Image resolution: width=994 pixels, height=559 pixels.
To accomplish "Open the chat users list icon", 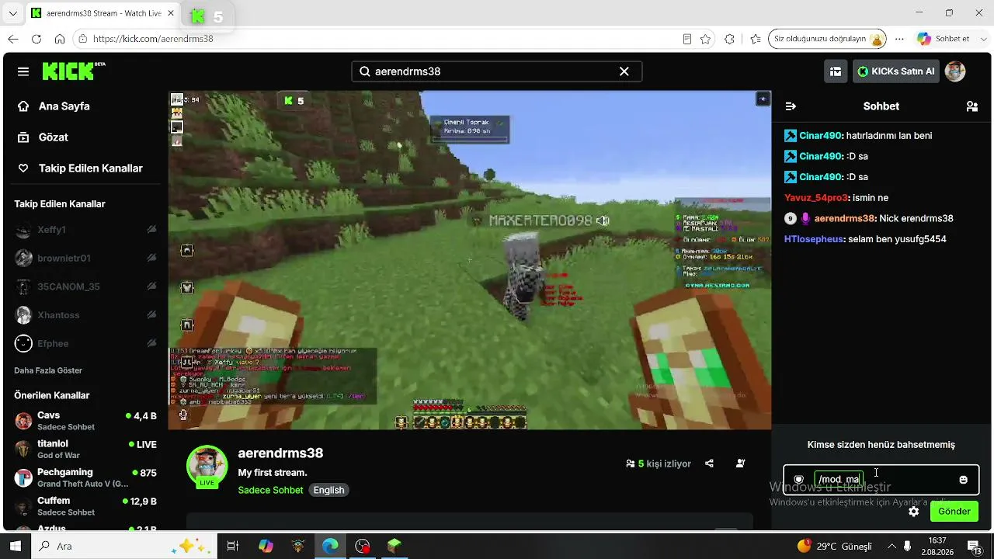I will click(x=971, y=106).
